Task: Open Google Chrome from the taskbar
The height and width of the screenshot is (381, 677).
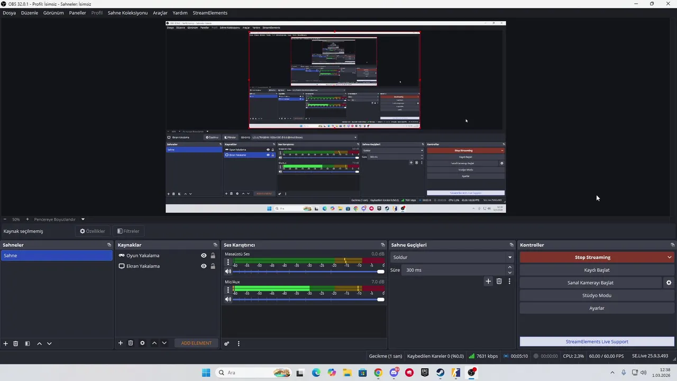Action: pyautogui.click(x=378, y=373)
